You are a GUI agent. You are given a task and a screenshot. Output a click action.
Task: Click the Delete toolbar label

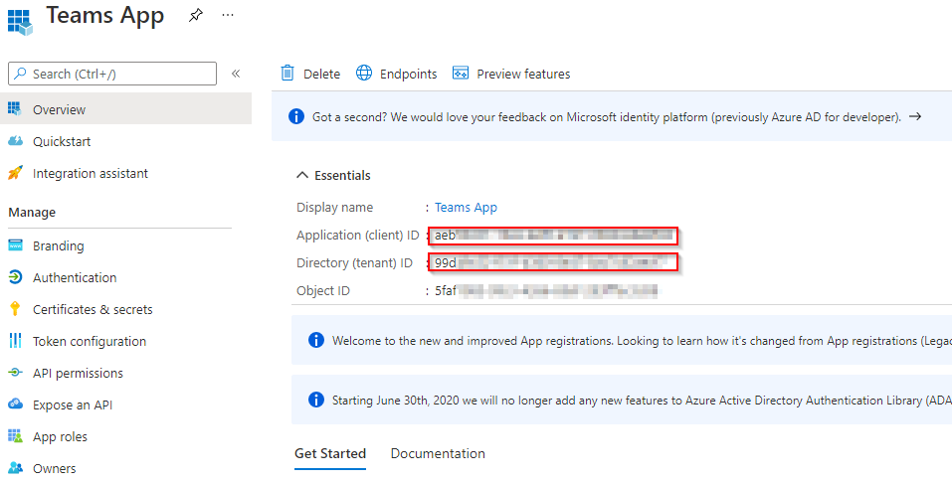[321, 74]
